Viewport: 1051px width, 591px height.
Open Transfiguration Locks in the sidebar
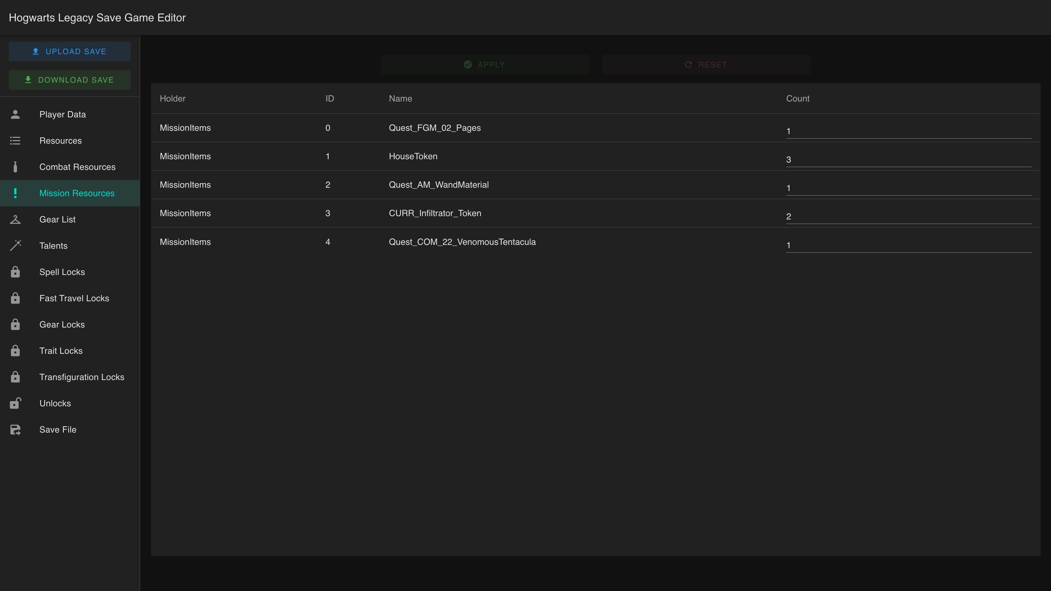(70, 377)
